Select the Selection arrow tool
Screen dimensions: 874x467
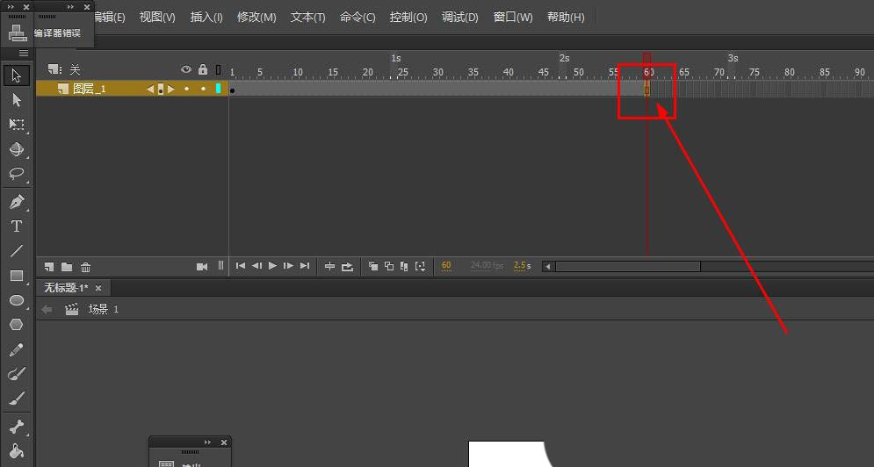click(x=16, y=75)
